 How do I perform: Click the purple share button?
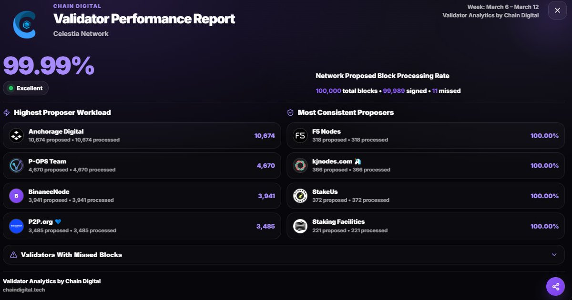click(x=555, y=287)
